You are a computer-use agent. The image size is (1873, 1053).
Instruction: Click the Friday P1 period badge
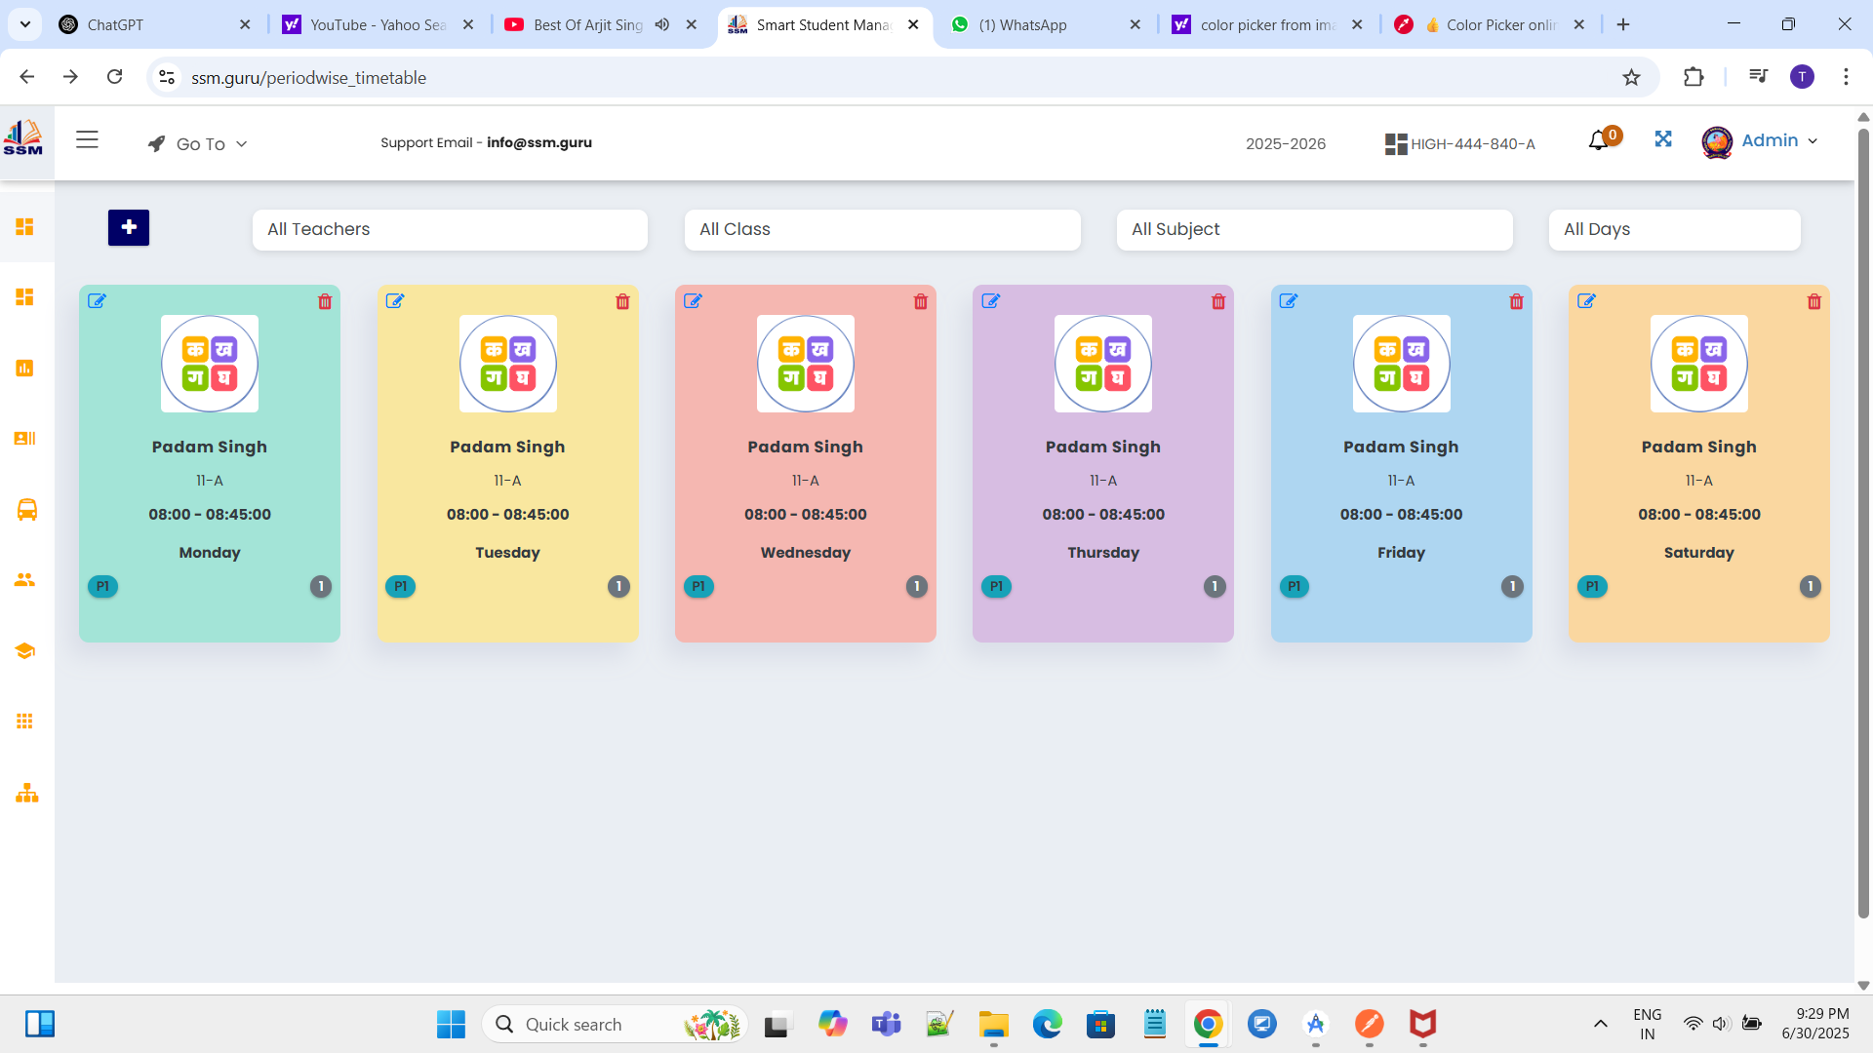click(x=1294, y=586)
